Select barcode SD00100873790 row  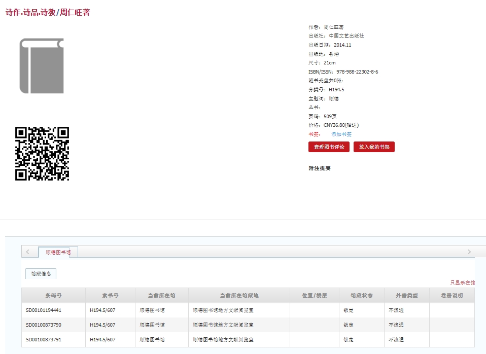(44, 325)
